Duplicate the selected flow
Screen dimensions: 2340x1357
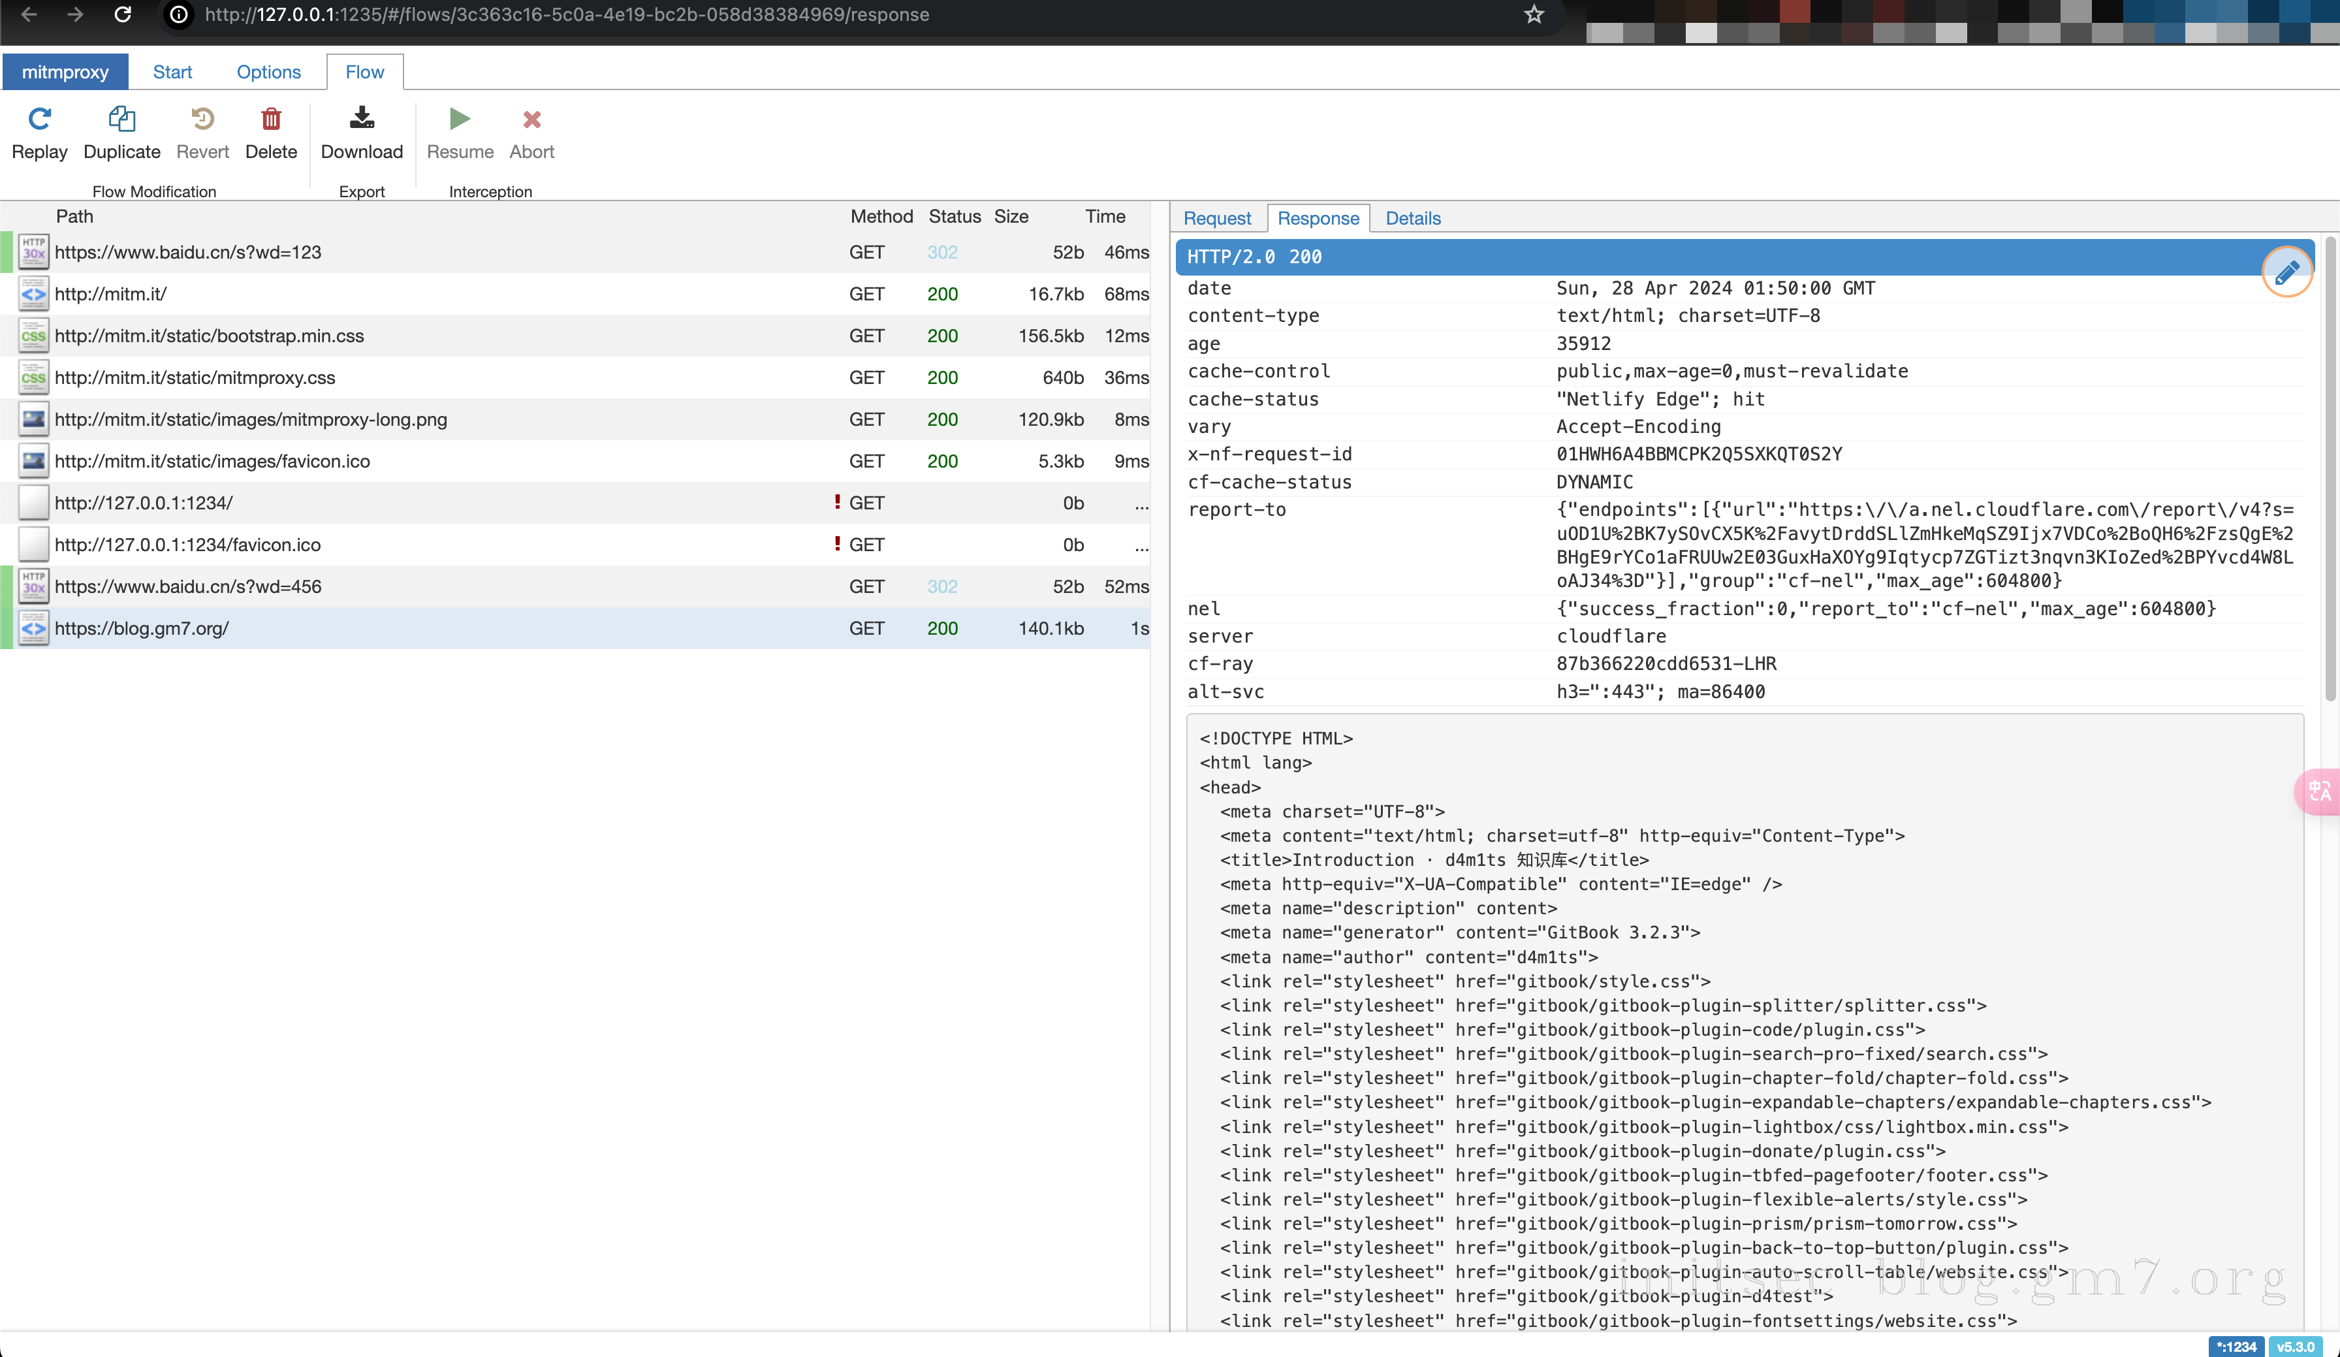pyautogui.click(x=121, y=120)
